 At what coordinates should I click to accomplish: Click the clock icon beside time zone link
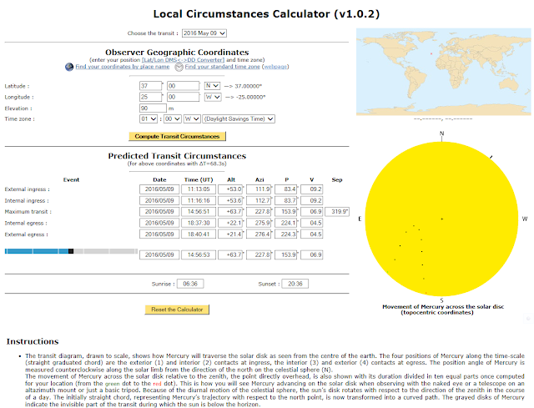point(179,67)
